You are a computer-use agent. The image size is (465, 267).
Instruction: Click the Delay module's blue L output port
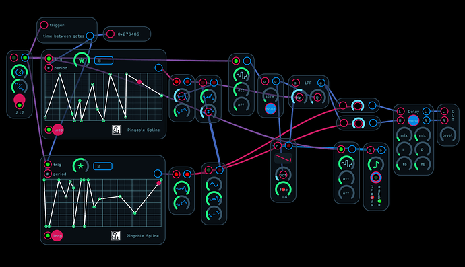click(426, 112)
